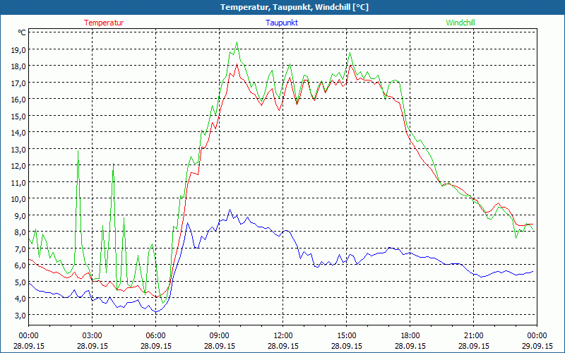565x353 pixels.
Task: Click the 12,0 y-axis value
Action: click(18, 166)
